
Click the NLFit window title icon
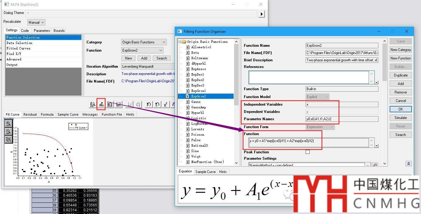(7, 4)
